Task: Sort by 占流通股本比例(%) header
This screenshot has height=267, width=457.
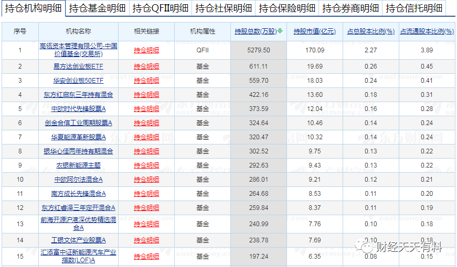Action: [427, 31]
